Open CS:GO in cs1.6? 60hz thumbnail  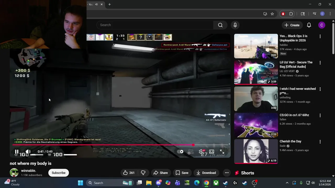(256, 125)
